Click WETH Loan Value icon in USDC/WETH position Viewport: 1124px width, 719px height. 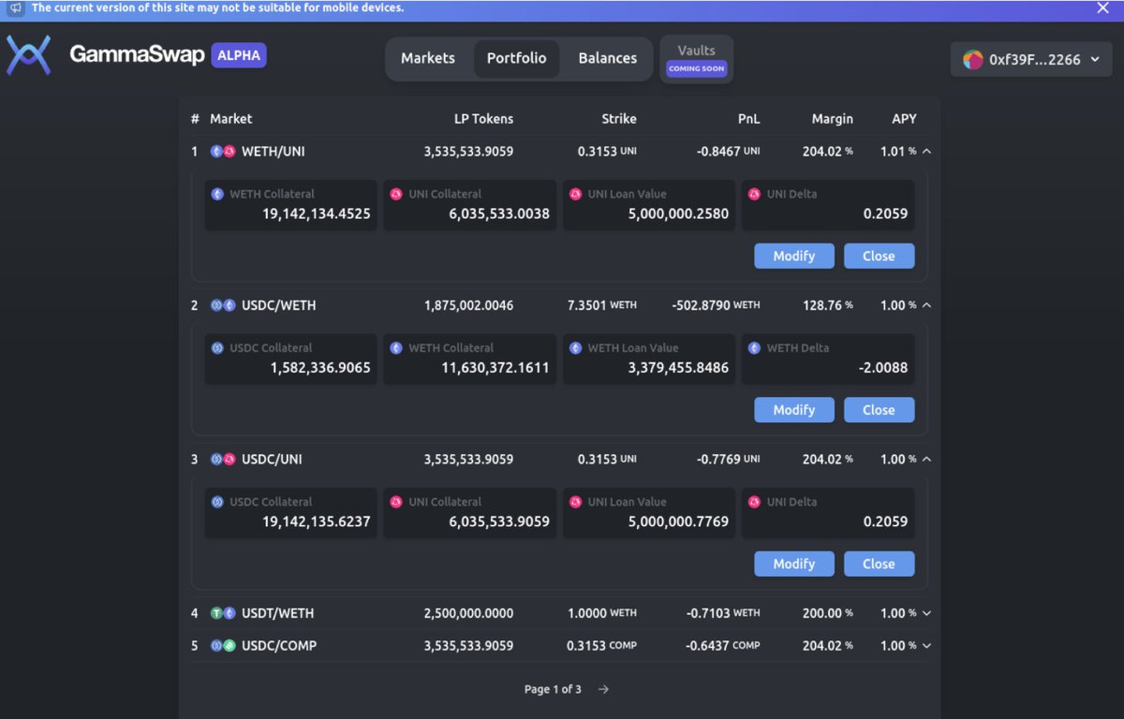pyautogui.click(x=575, y=347)
